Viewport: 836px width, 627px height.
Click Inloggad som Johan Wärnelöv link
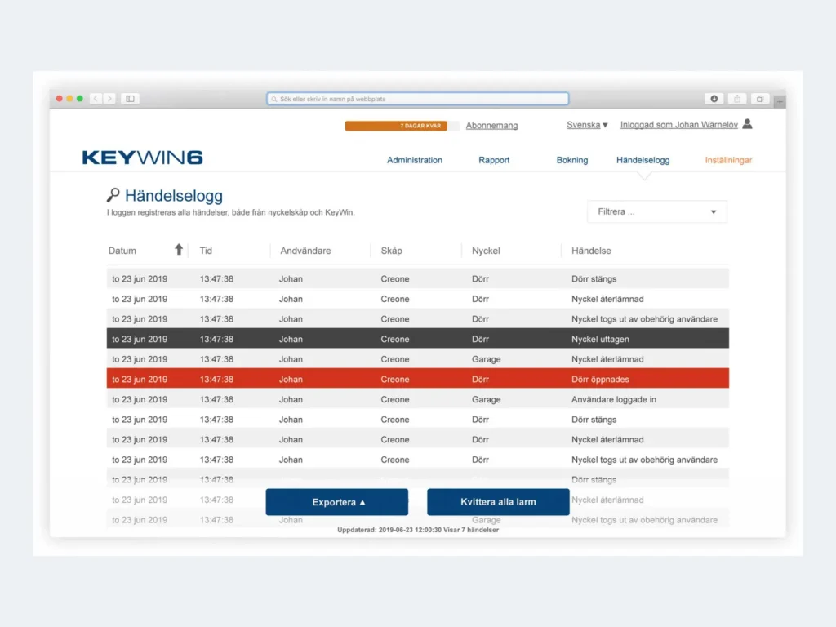pyautogui.click(x=678, y=125)
